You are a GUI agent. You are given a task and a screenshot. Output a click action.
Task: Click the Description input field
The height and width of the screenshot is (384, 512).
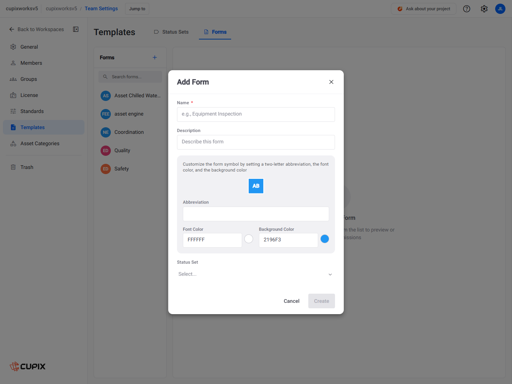(x=256, y=142)
